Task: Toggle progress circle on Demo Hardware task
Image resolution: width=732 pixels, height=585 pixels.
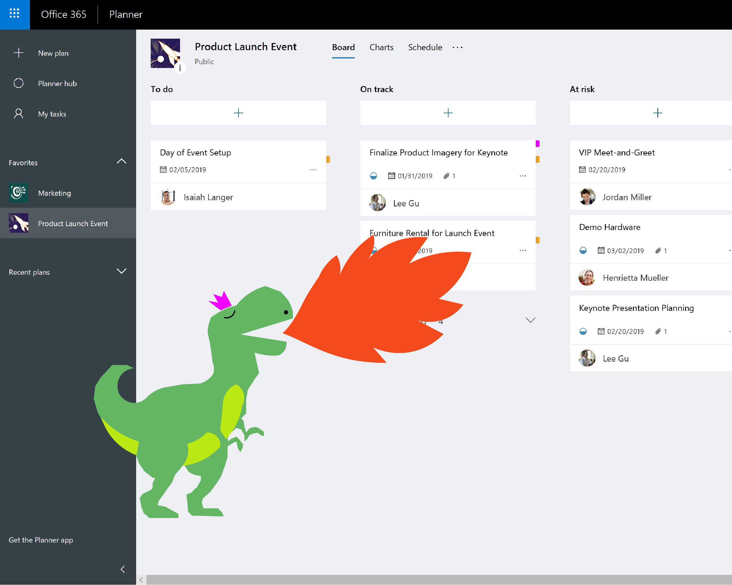Action: [x=583, y=251]
